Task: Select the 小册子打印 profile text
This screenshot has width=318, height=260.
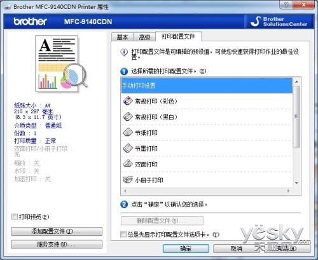Action: pyautogui.click(x=149, y=181)
